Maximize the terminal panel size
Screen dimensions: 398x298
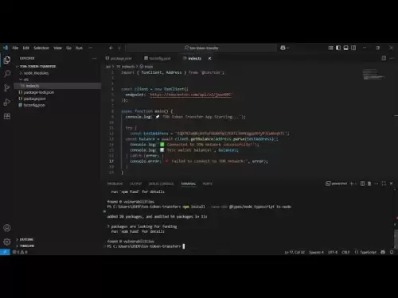click(384, 184)
